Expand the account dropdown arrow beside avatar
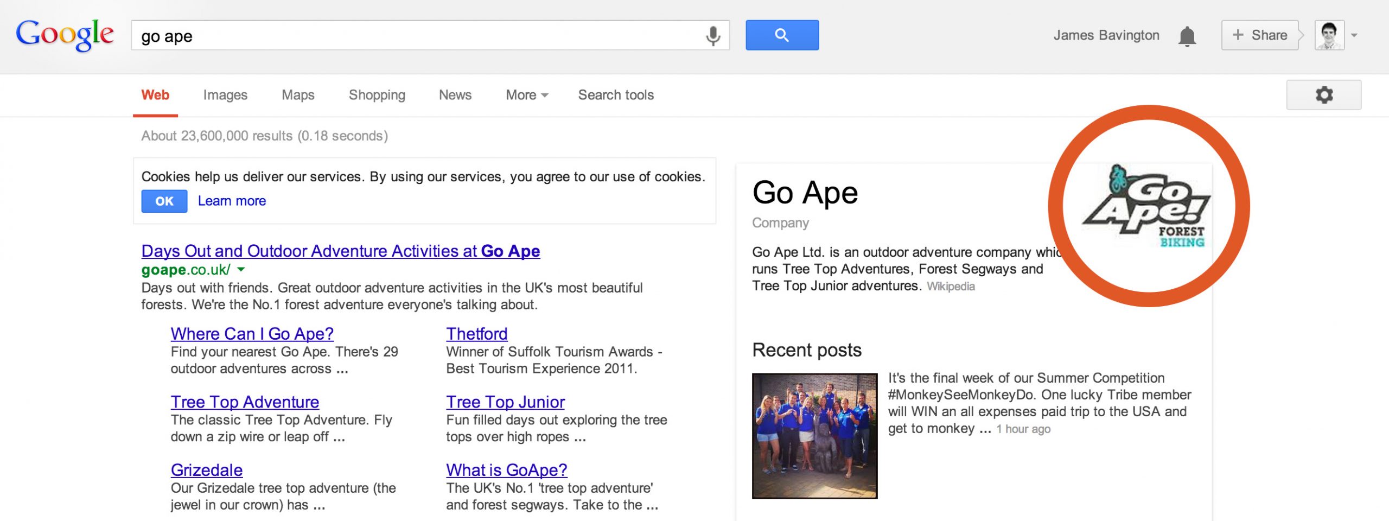The width and height of the screenshot is (1389, 521). coord(1354,35)
